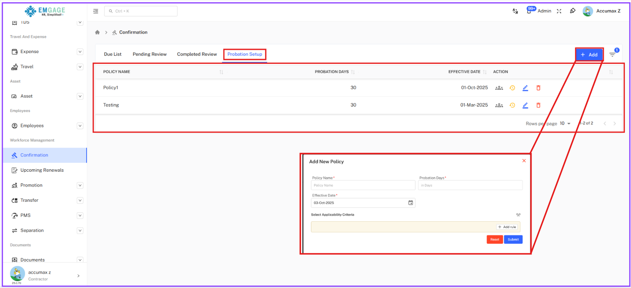Screen dimensions: 631x288
Task: Close the Add New Policy dialog
Action: (524, 161)
